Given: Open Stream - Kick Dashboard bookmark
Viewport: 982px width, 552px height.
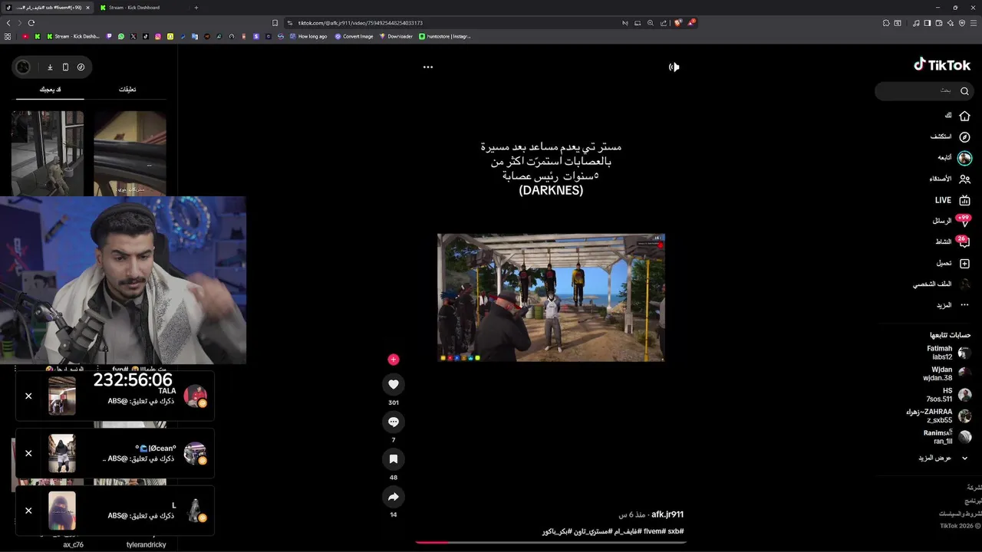Looking at the screenshot, I should pyautogui.click(x=74, y=36).
